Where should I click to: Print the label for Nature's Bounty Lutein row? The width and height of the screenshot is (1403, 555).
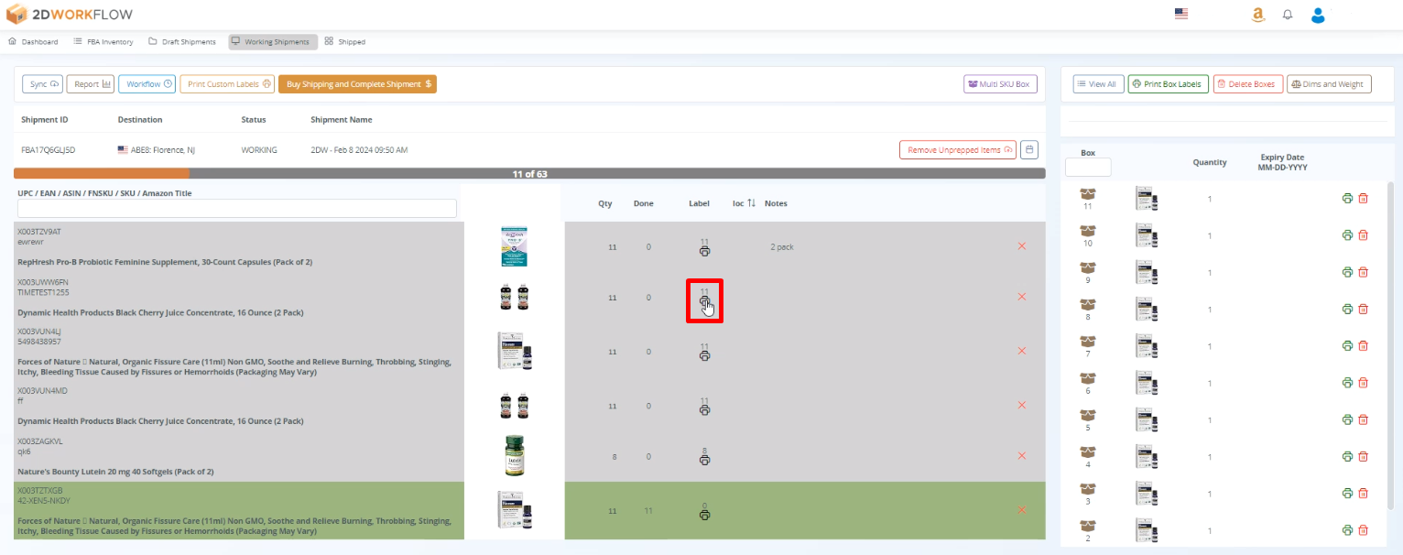click(x=704, y=460)
